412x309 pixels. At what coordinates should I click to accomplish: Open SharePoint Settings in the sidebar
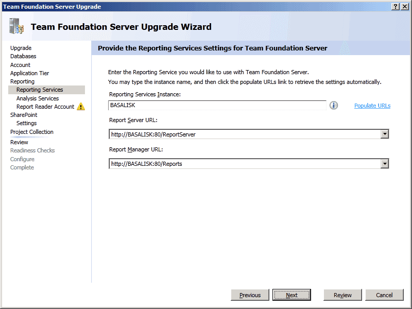[26, 123]
